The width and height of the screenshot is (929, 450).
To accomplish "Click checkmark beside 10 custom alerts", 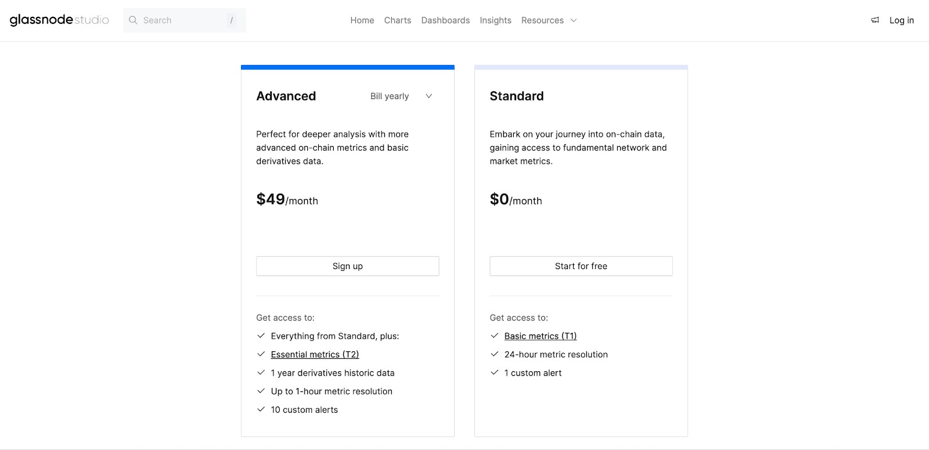I will pyautogui.click(x=261, y=409).
